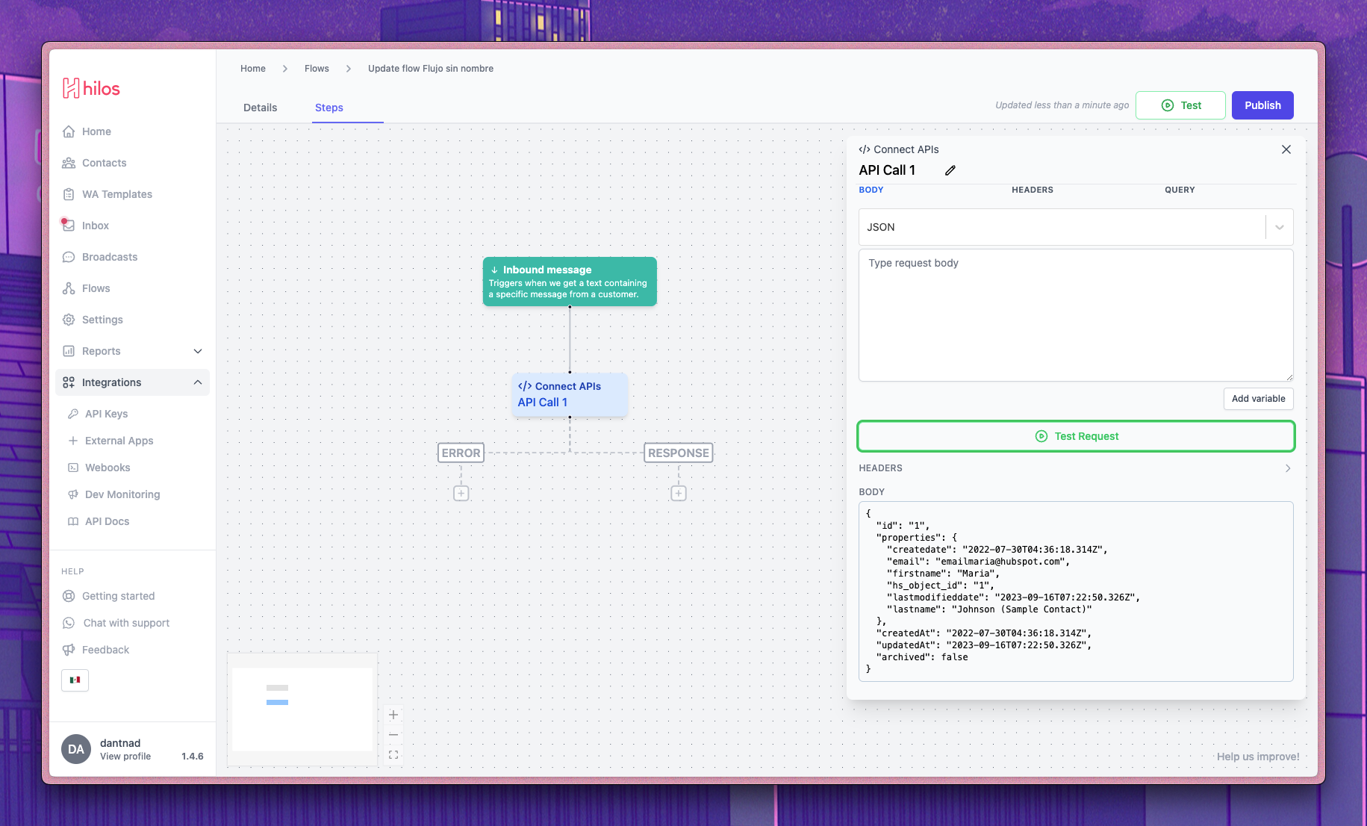Click the Test Request button
Screen dimensions: 1367x826
coord(1075,436)
